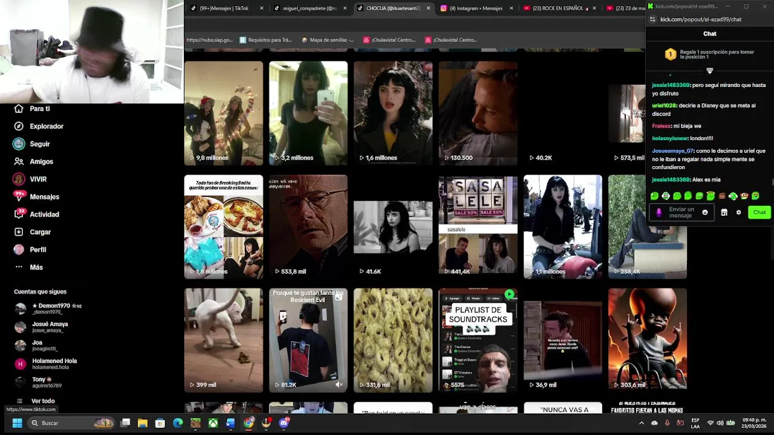Image resolution: width=774 pixels, height=435 pixels.
Task: Open the Explorador compass section
Action: (38, 126)
